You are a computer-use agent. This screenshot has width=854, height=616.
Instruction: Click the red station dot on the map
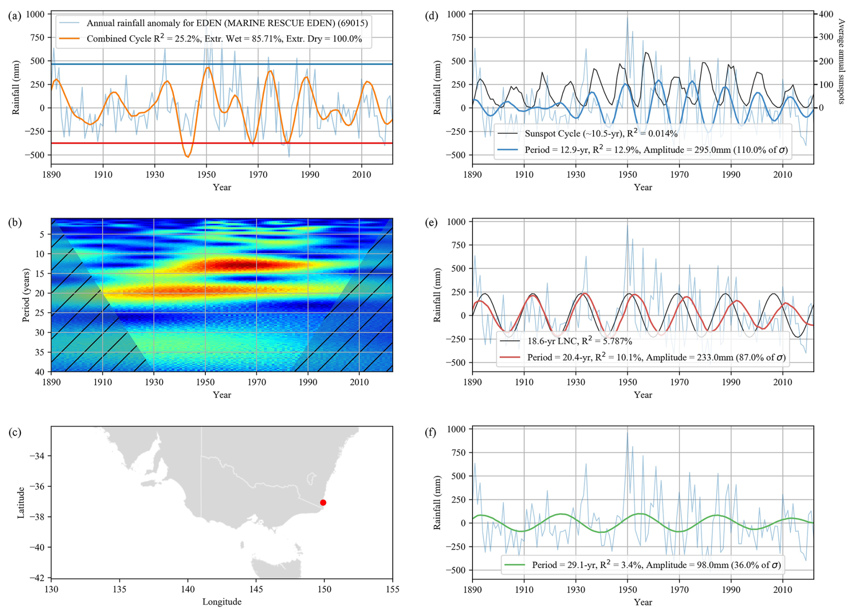coord(323,502)
